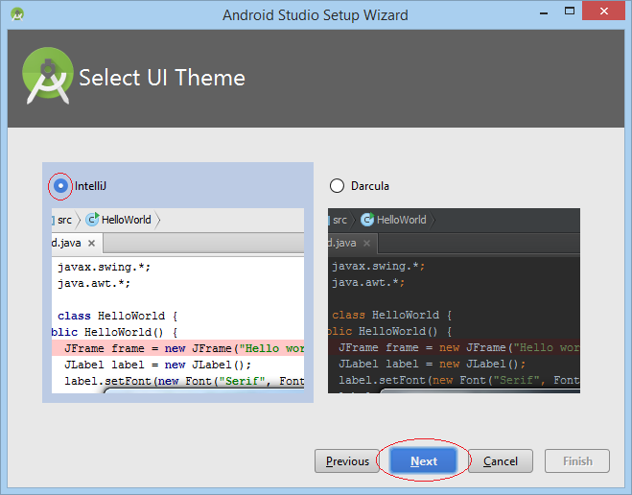The height and width of the screenshot is (495, 632).
Task: Click the Android Studio logo in header
Action: point(48,76)
